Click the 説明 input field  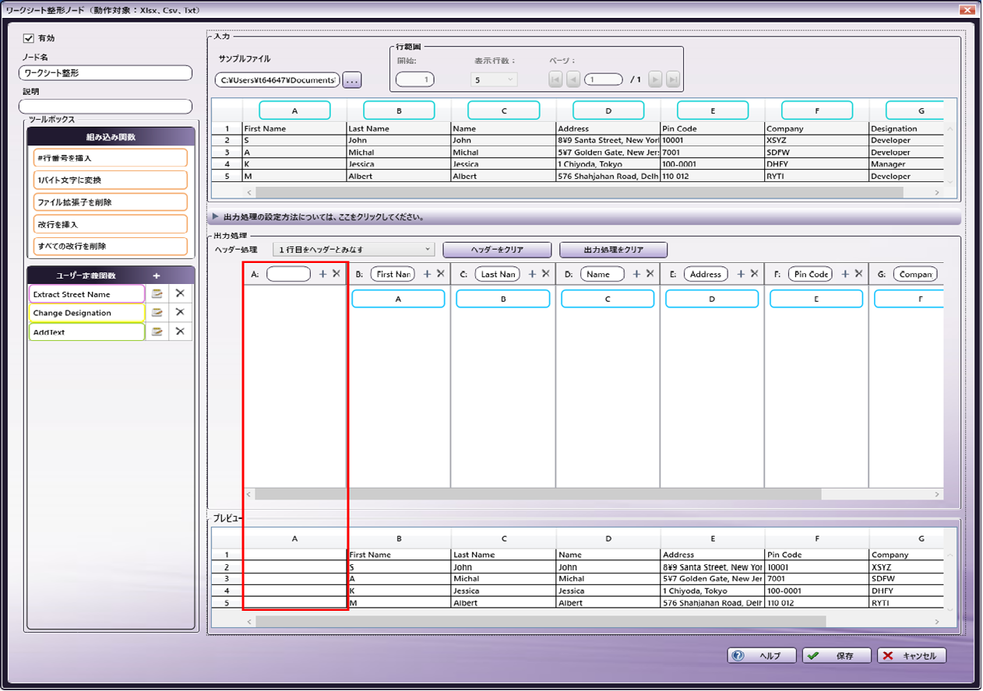105,107
